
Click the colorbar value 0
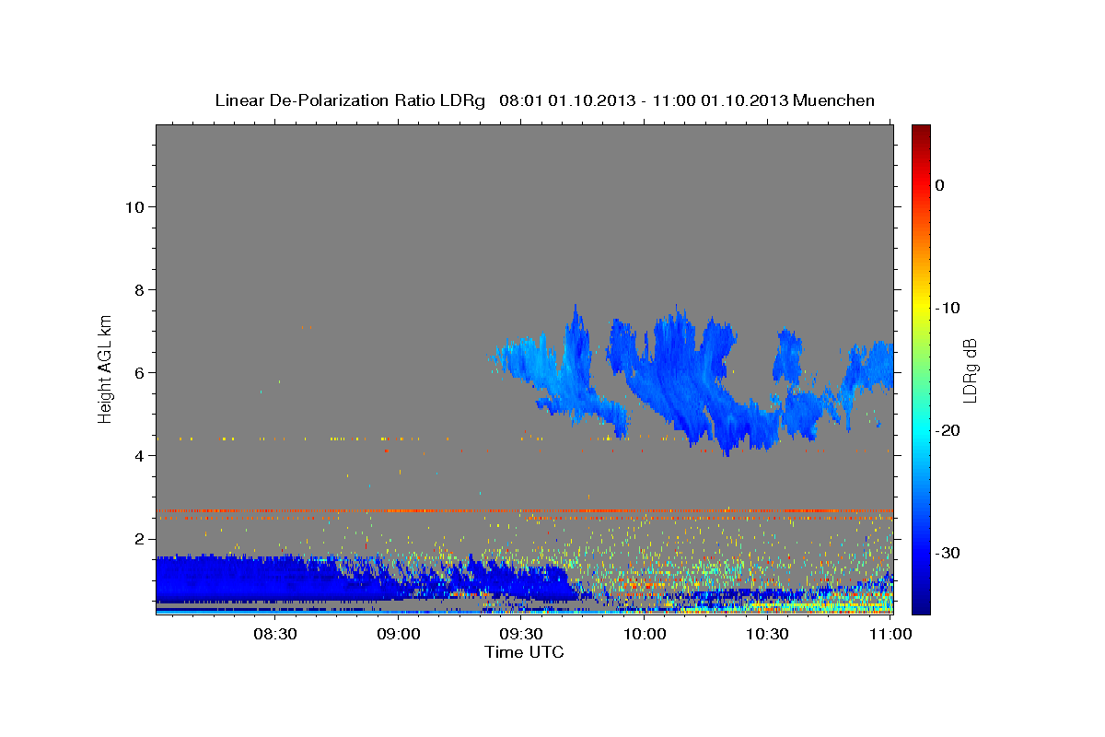point(940,185)
